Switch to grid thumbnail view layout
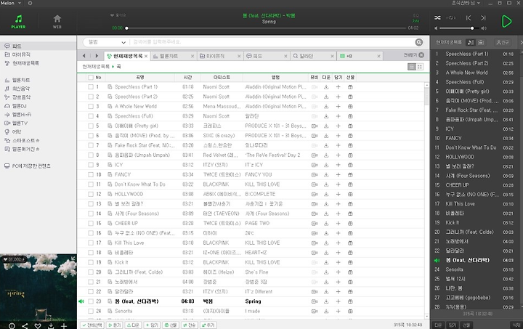This screenshot has width=523, height=329. tap(420, 67)
